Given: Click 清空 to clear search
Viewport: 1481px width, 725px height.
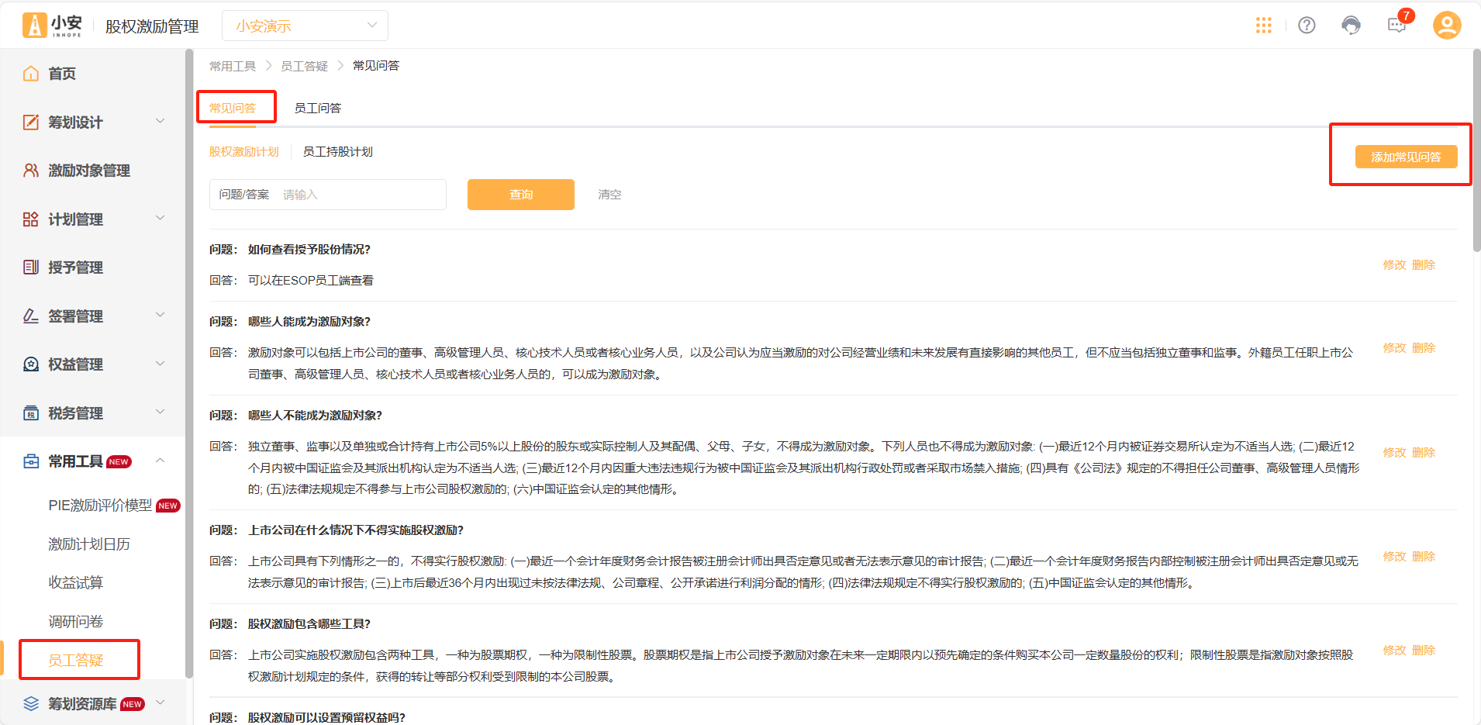Looking at the screenshot, I should click(609, 195).
